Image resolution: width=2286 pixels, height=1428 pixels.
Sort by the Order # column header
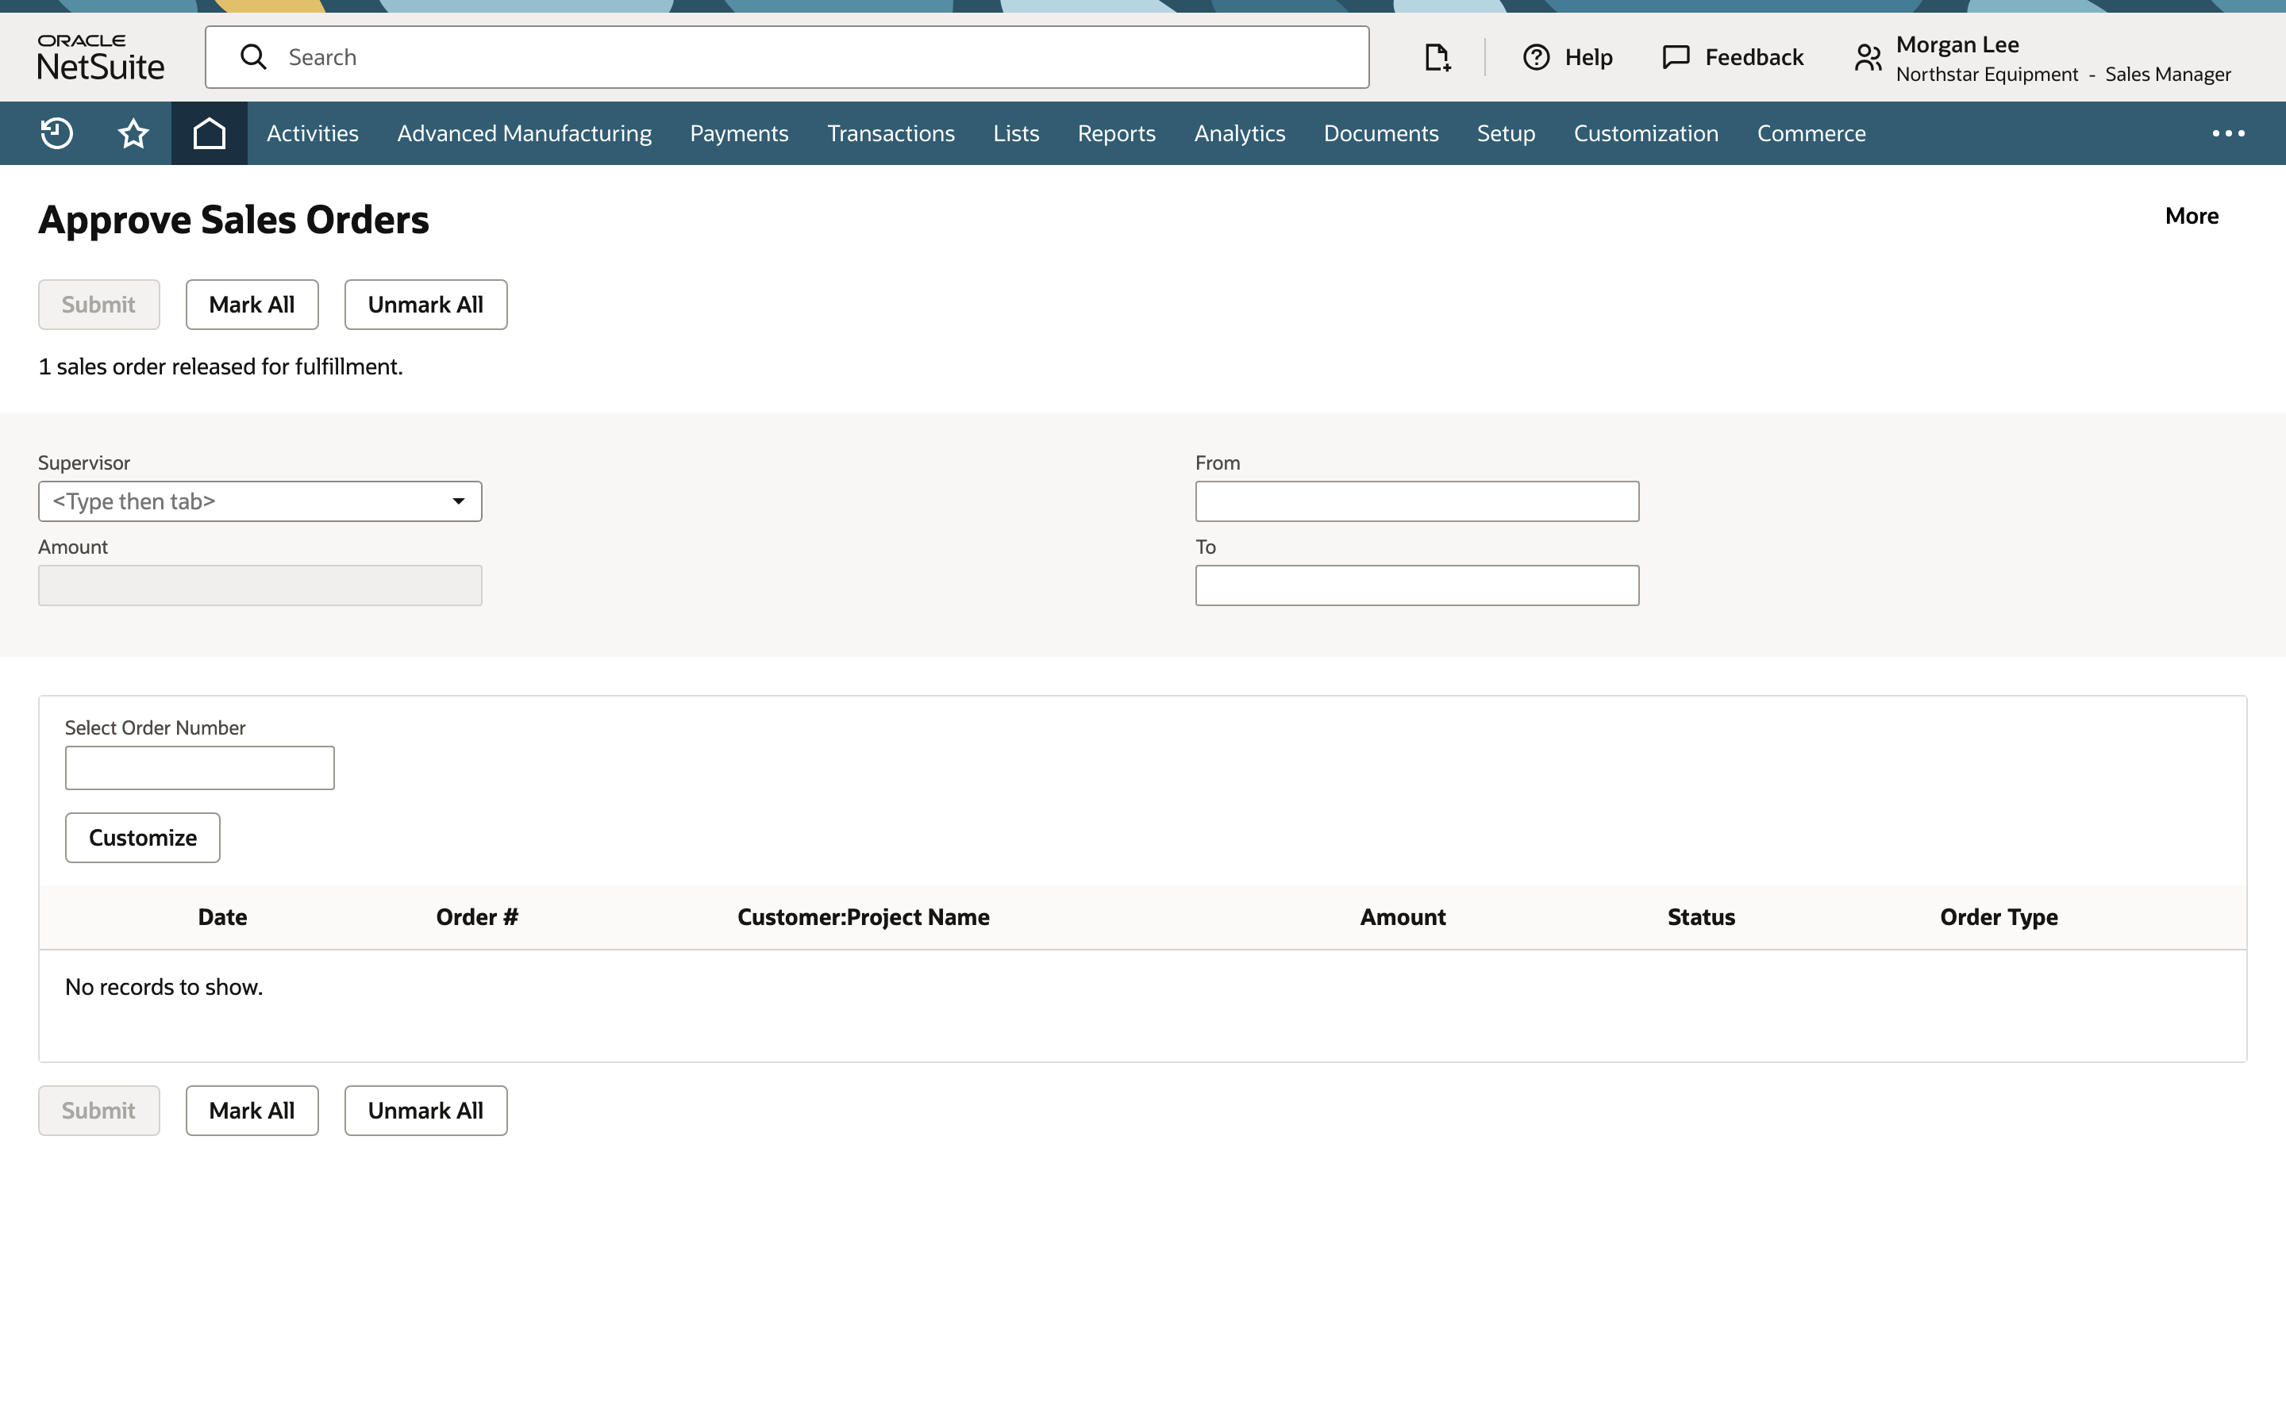(x=477, y=917)
